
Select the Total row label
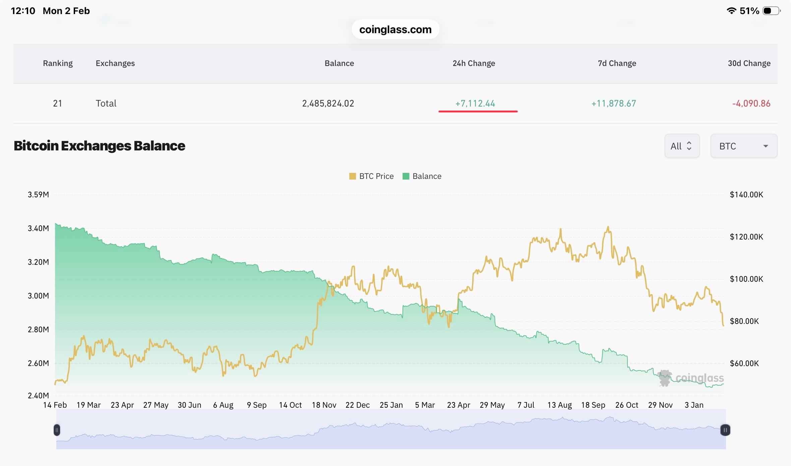tap(106, 103)
